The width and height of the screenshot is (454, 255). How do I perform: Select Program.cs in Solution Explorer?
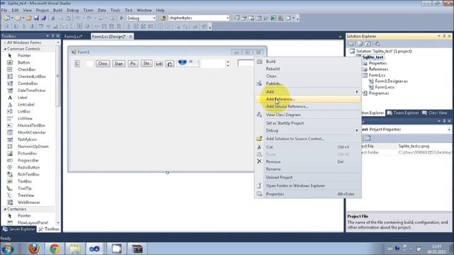[379, 93]
